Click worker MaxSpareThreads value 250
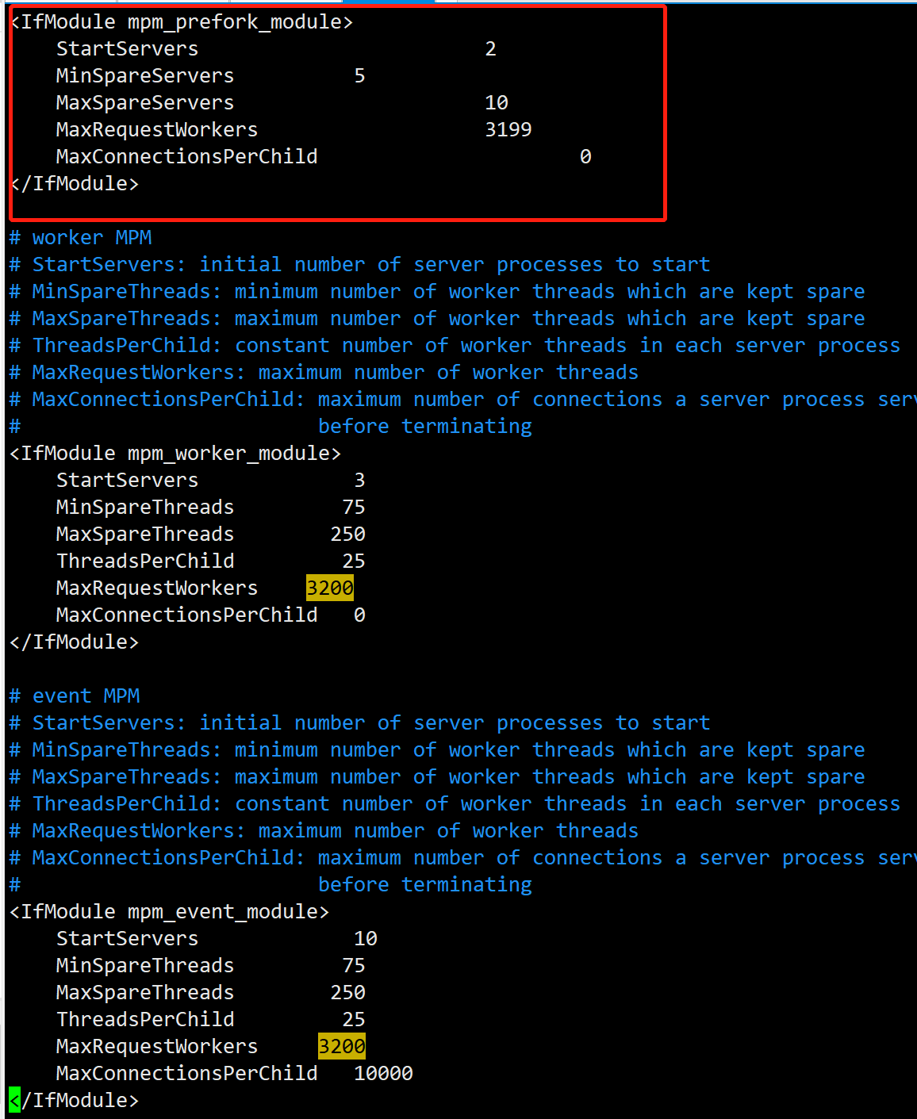Screen dimensions: 917x1119 [x=348, y=535]
